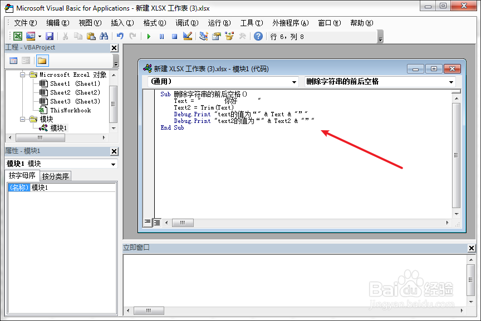Click the Text2 = Trim(Text) line
Screen dimensions: 481x321
[x=204, y=107]
